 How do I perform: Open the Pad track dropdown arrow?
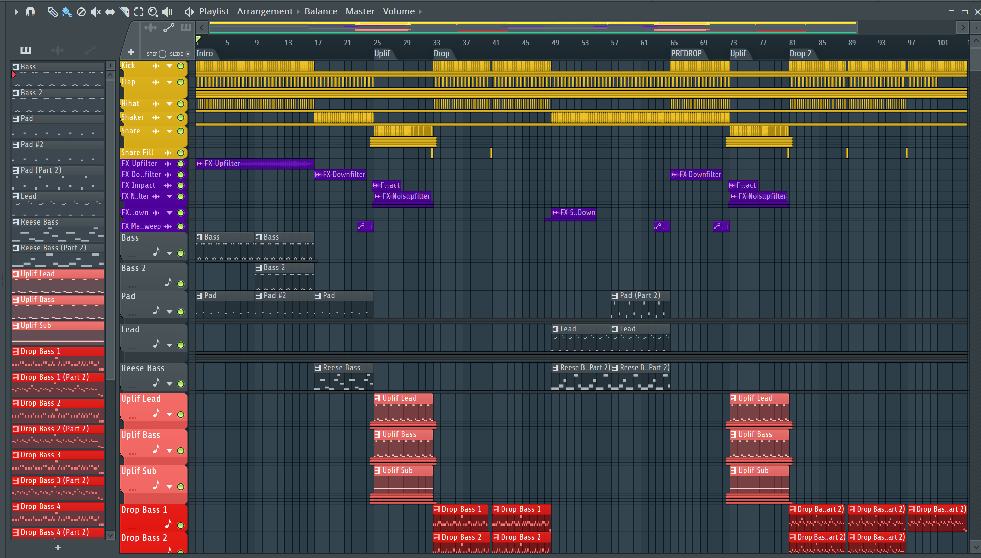169,312
